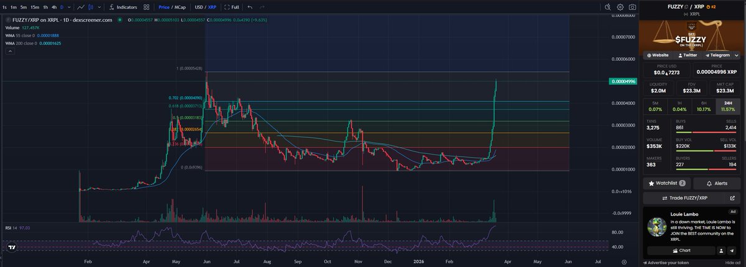The image size is (746, 267).
Task: Select the 6H stats tab
Action: click(x=704, y=106)
